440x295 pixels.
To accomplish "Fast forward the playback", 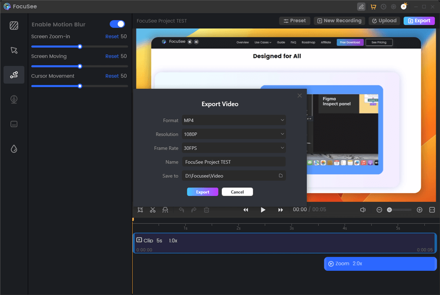I will (280, 210).
